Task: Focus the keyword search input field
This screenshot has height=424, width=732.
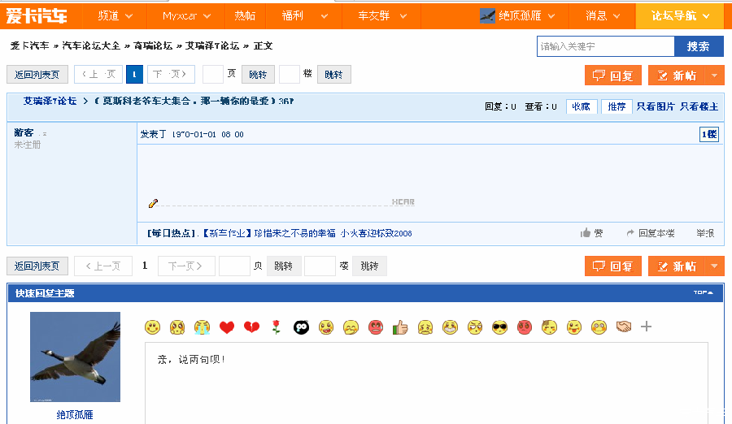Action: (605, 46)
